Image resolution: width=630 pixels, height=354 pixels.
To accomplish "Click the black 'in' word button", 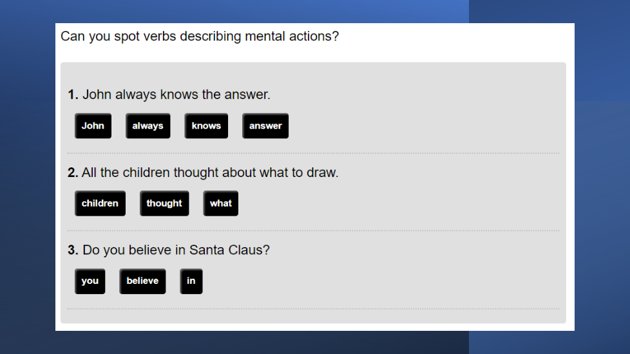I will (x=191, y=281).
